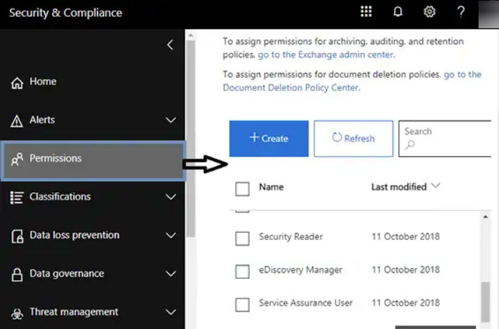Image resolution: width=499 pixels, height=329 pixels.
Task: Expand the Classifications menu chevron
Action: pyautogui.click(x=171, y=197)
